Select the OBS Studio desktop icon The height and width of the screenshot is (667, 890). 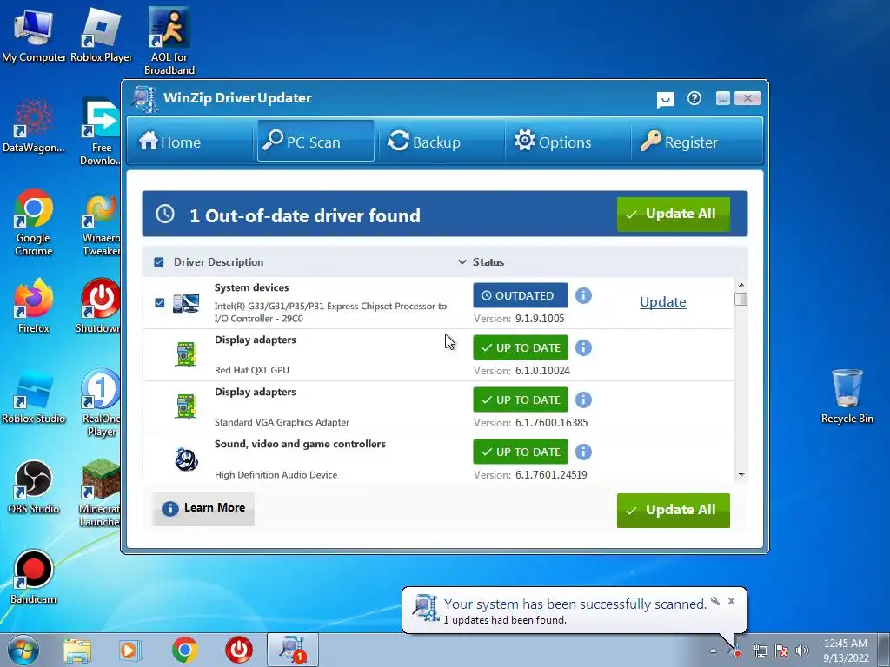[x=34, y=487]
